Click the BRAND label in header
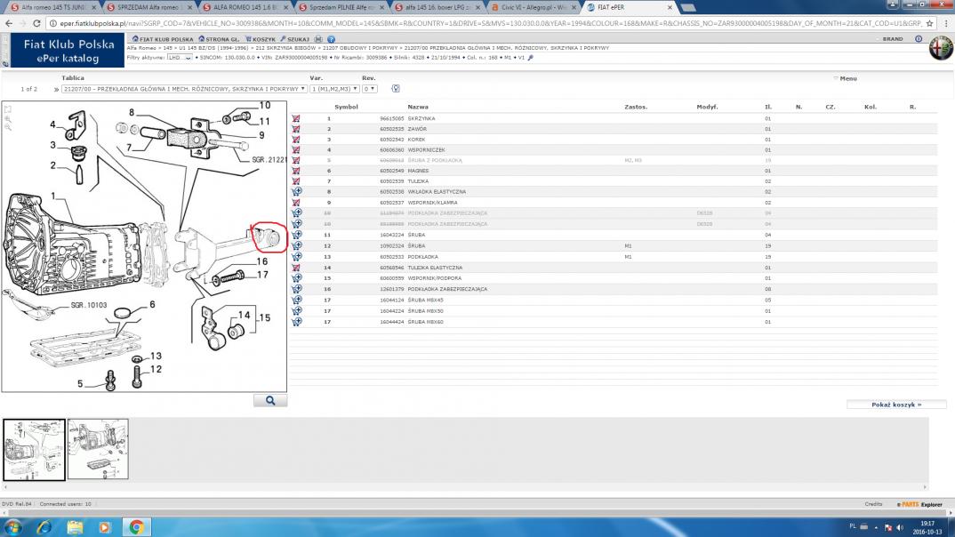 point(893,39)
